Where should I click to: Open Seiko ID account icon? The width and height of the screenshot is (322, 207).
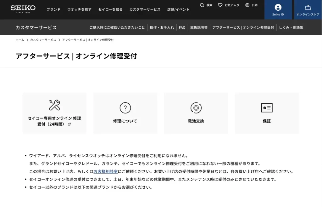click(278, 8)
